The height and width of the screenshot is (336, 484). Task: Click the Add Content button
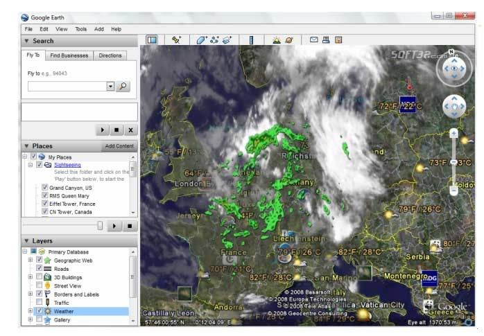pos(119,146)
